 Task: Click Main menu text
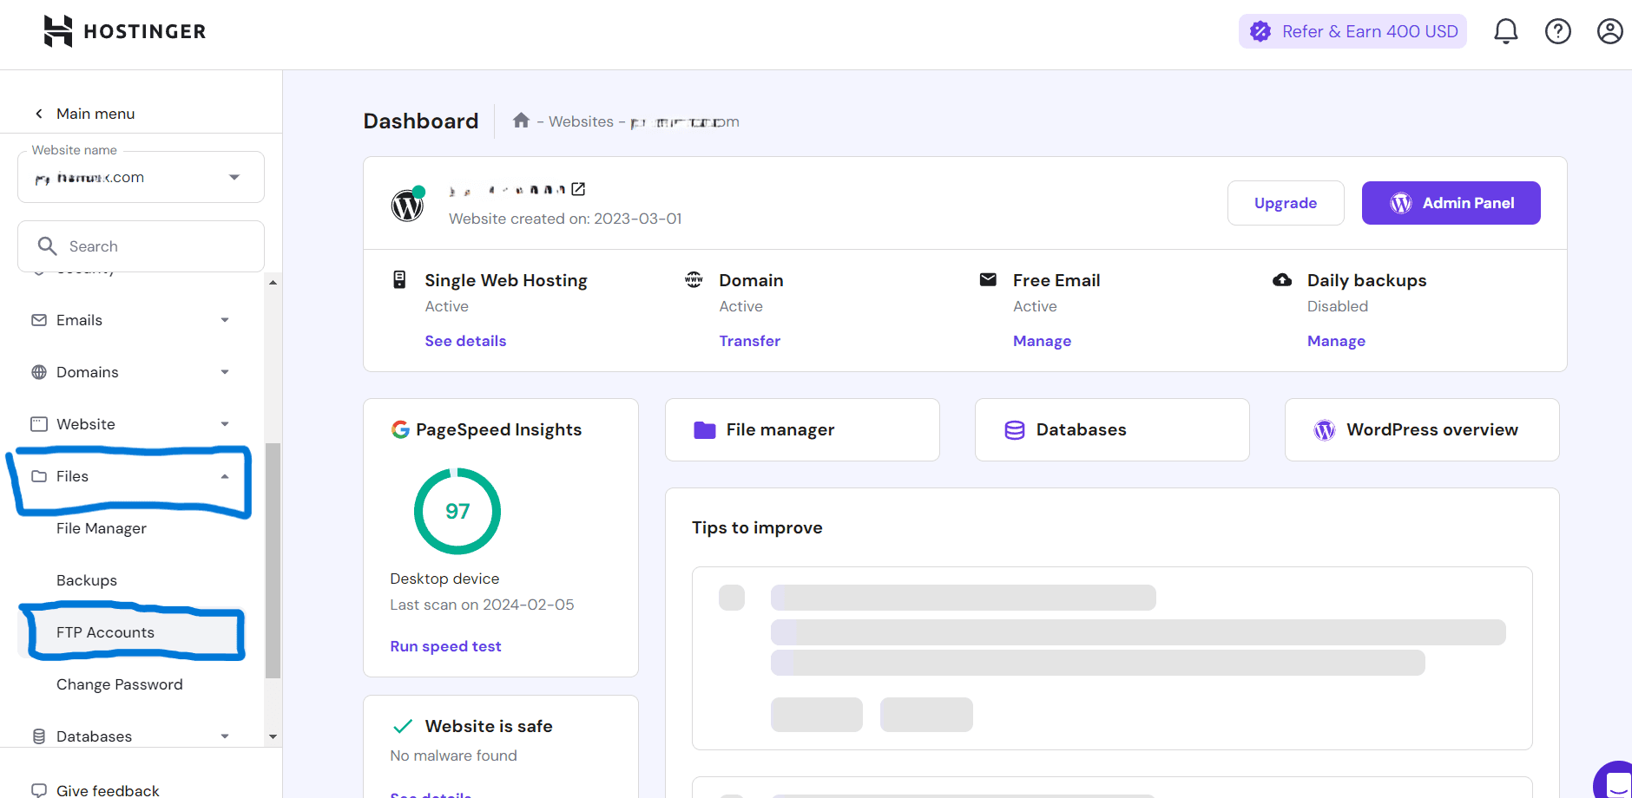pos(95,114)
